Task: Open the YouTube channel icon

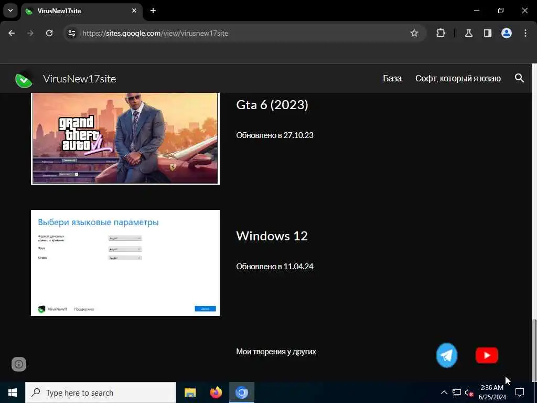Action: [x=487, y=355]
